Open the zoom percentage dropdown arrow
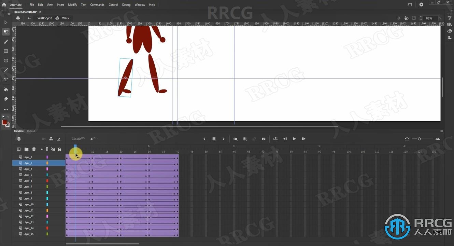 tap(440, 18)
